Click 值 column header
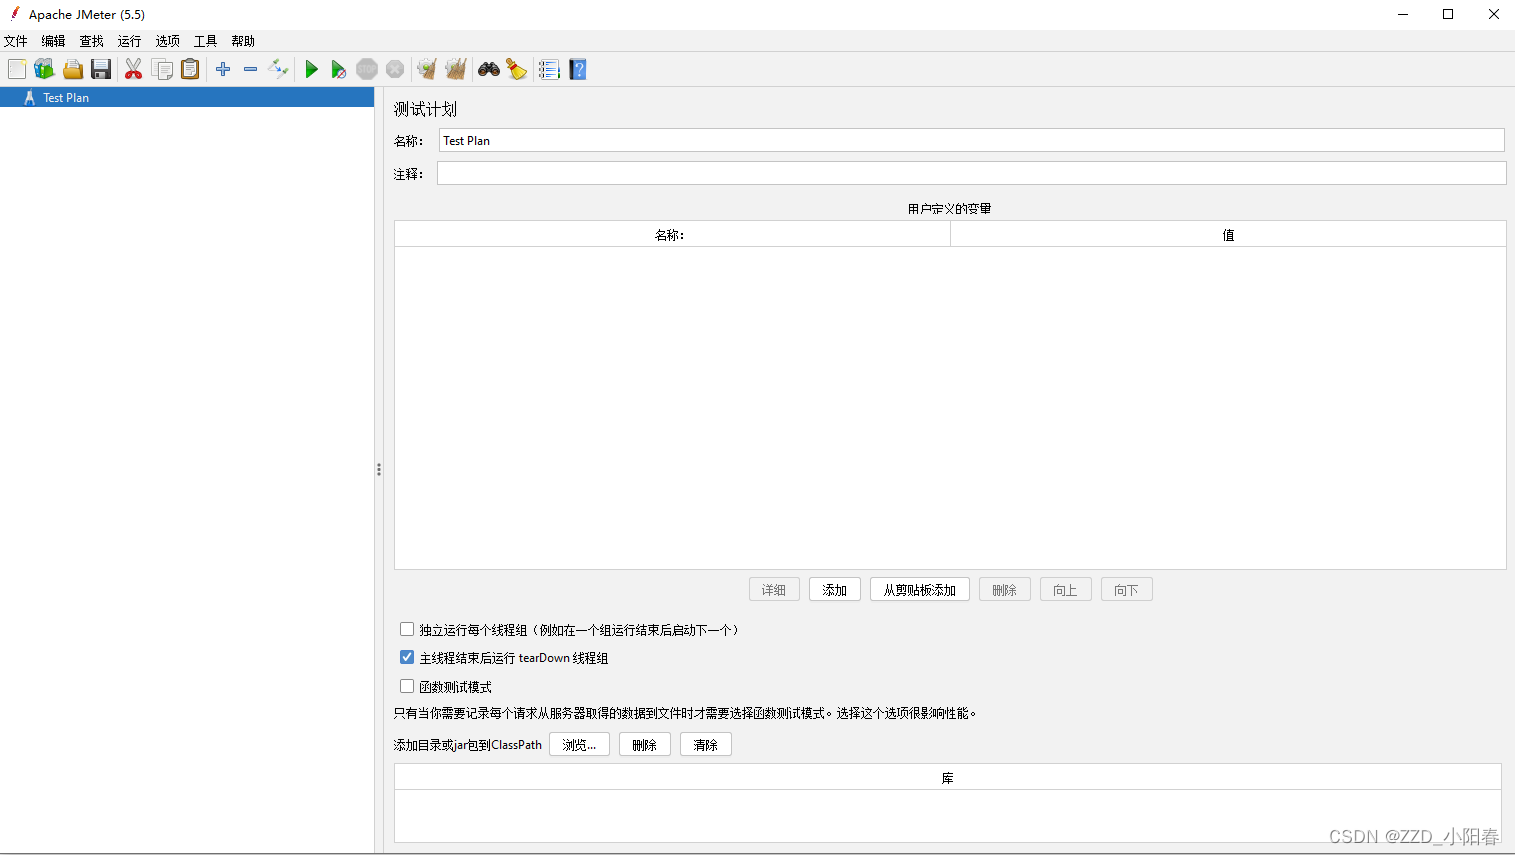1515x855 pixels. tap(1229, 235)
